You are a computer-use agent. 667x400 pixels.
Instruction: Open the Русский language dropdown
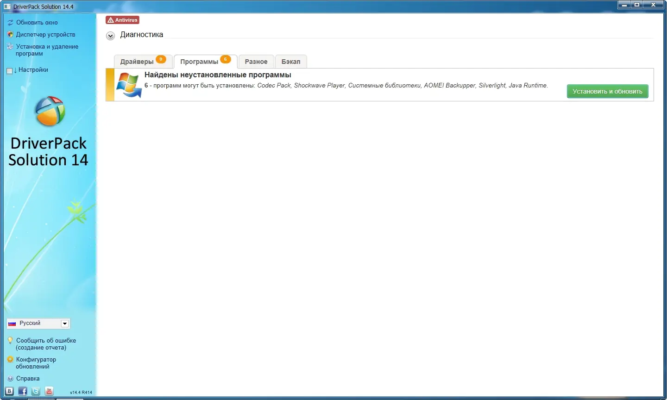(38, 323)
